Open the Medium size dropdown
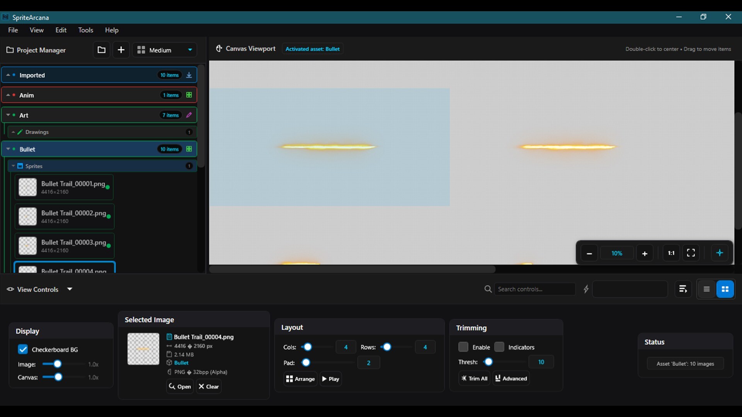This screenshot has height=417, width=742. point(165,50)
